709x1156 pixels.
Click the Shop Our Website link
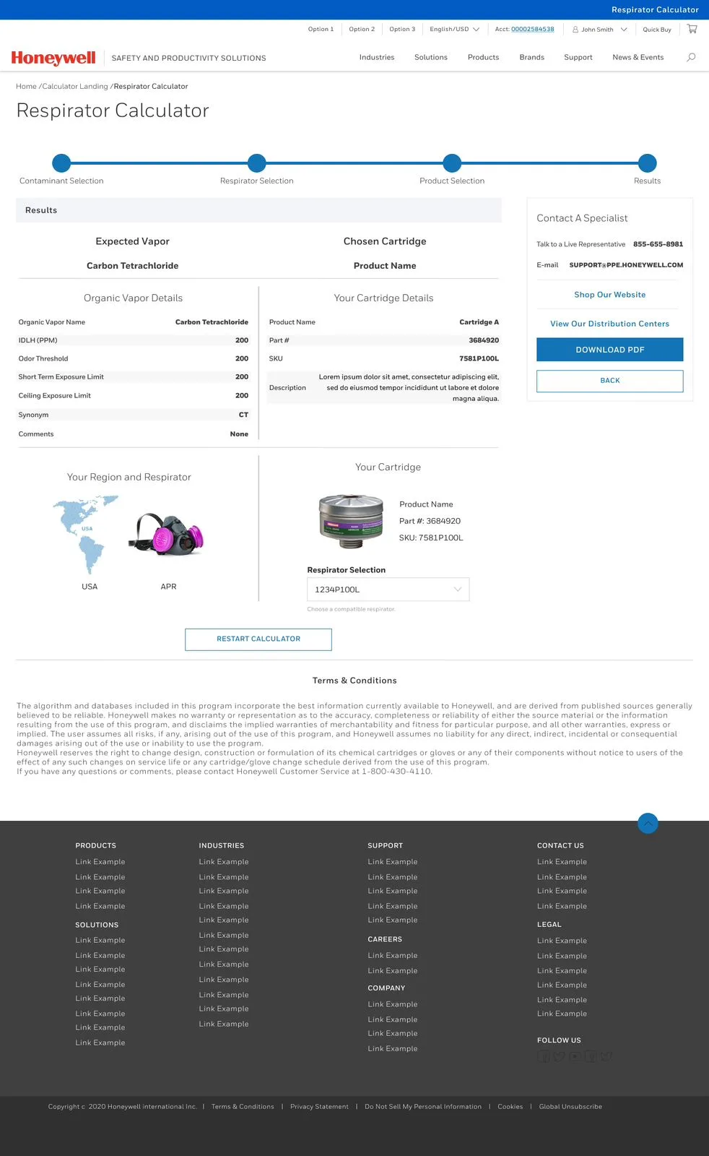click(610, 295)
